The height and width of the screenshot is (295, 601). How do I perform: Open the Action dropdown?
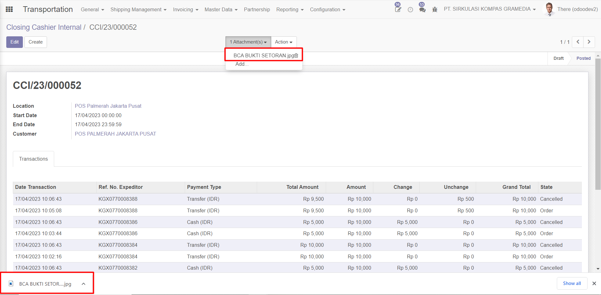[x=284, y=42]
